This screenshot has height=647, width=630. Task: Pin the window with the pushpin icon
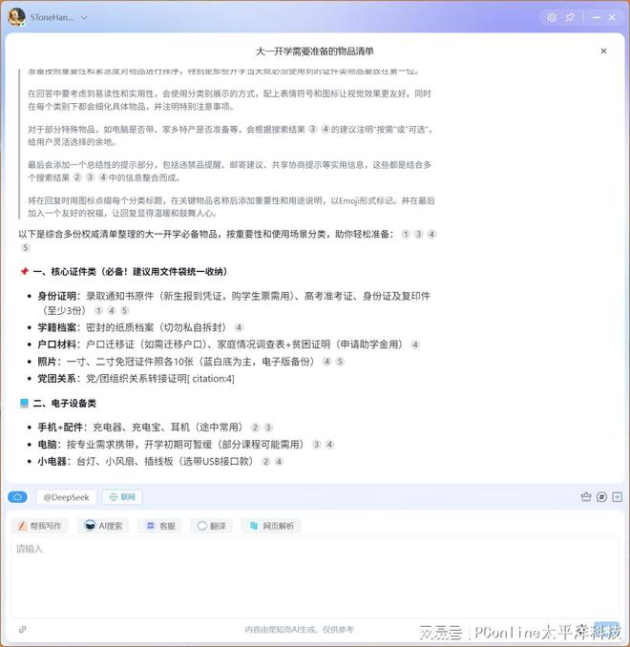(570, 17)
